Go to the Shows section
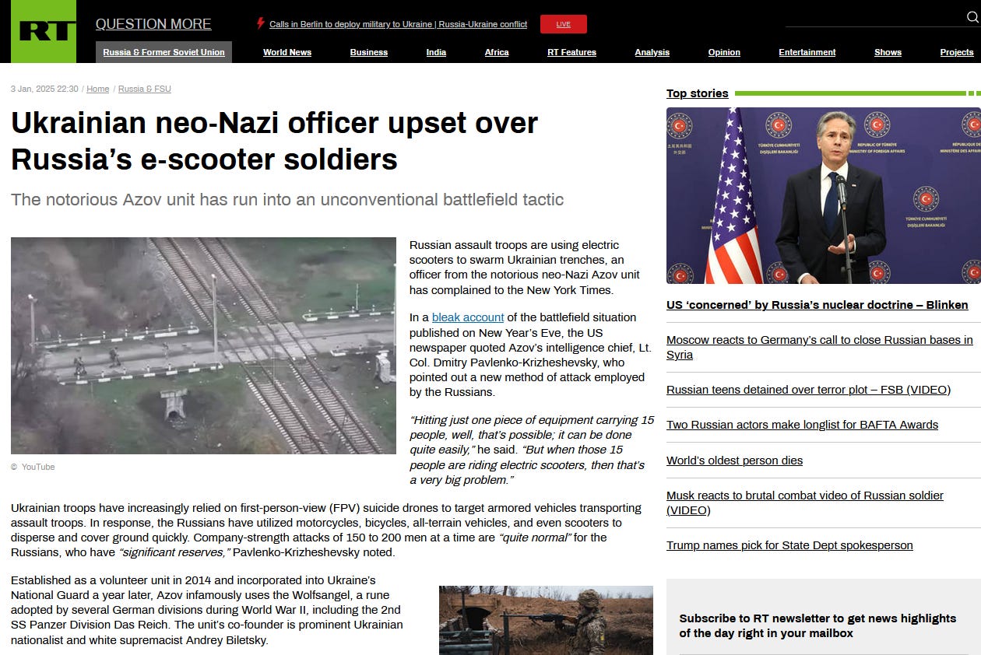Screen dimensions: 981x655 pyautogui.click(x=888, y=52)
